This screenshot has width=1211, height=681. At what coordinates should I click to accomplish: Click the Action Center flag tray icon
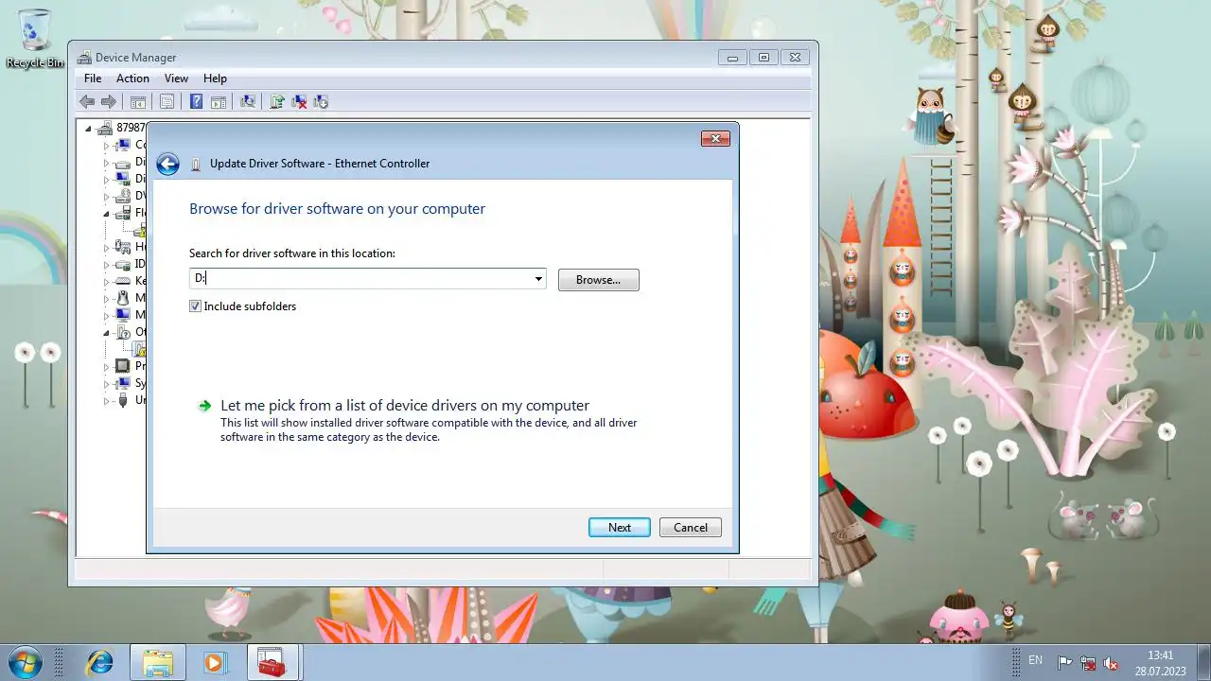(1063, 662)
